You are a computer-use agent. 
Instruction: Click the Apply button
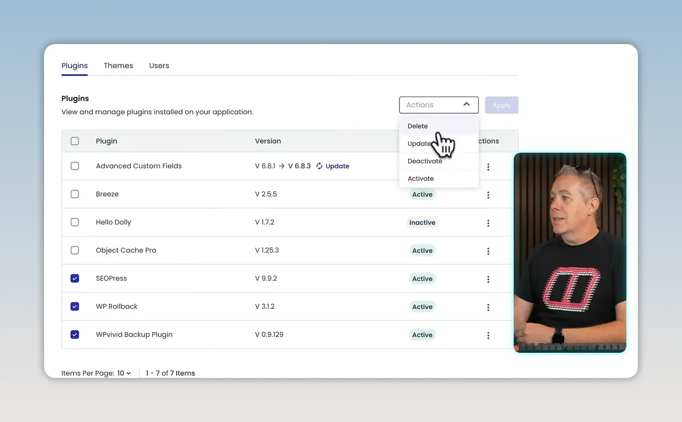(502, 105)
